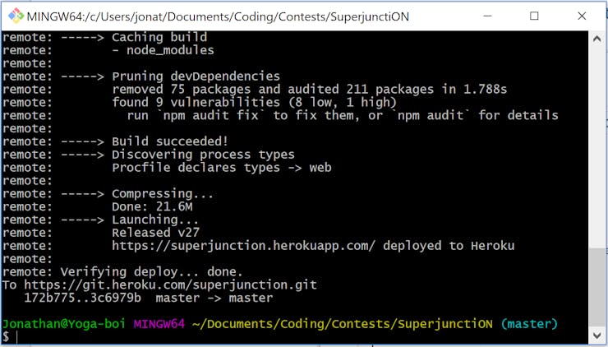This screenshot has width=608, height=347.
Task: Click the purple 'MINGW64' prompt text
Action: pyautogui.click(x=159, y=324)
